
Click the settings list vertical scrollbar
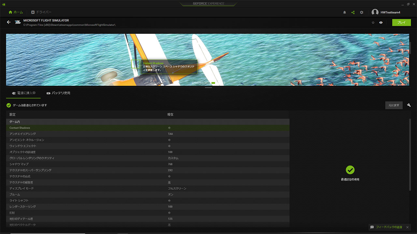(410, 154)
